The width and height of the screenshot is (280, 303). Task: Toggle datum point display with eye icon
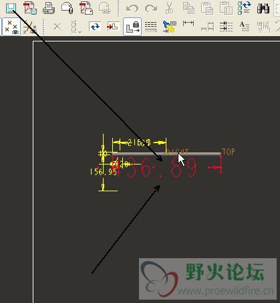click(11, 27)
